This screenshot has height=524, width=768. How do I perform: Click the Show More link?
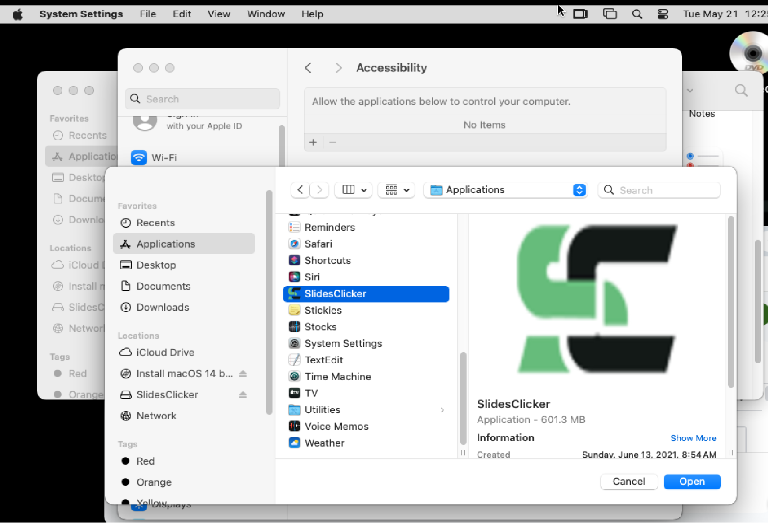pos(693,438)
